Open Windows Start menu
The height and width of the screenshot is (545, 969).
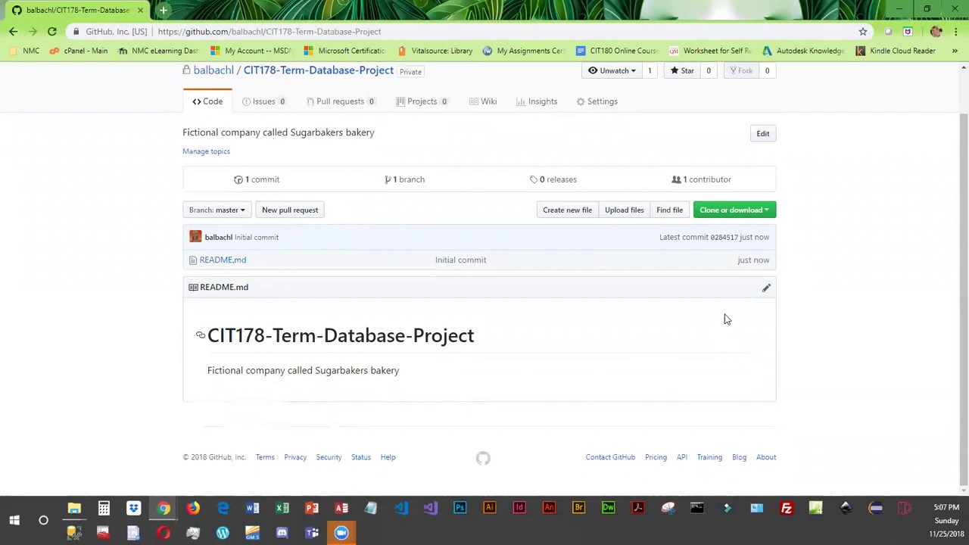(14, 520)
